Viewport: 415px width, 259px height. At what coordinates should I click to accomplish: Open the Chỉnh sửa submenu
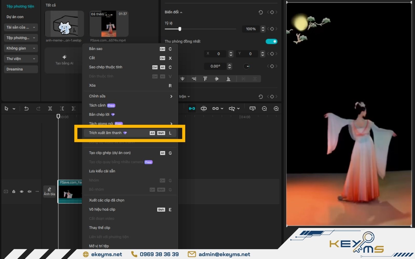130,96
